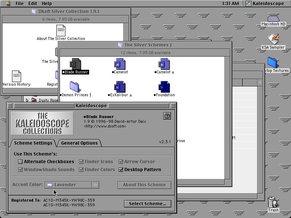Open the Apple menu
The width and height of the screenshot is (291, 218).
pos(8,4)
